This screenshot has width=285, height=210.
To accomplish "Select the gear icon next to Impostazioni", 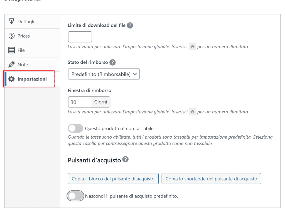I will tap(12, 79).
